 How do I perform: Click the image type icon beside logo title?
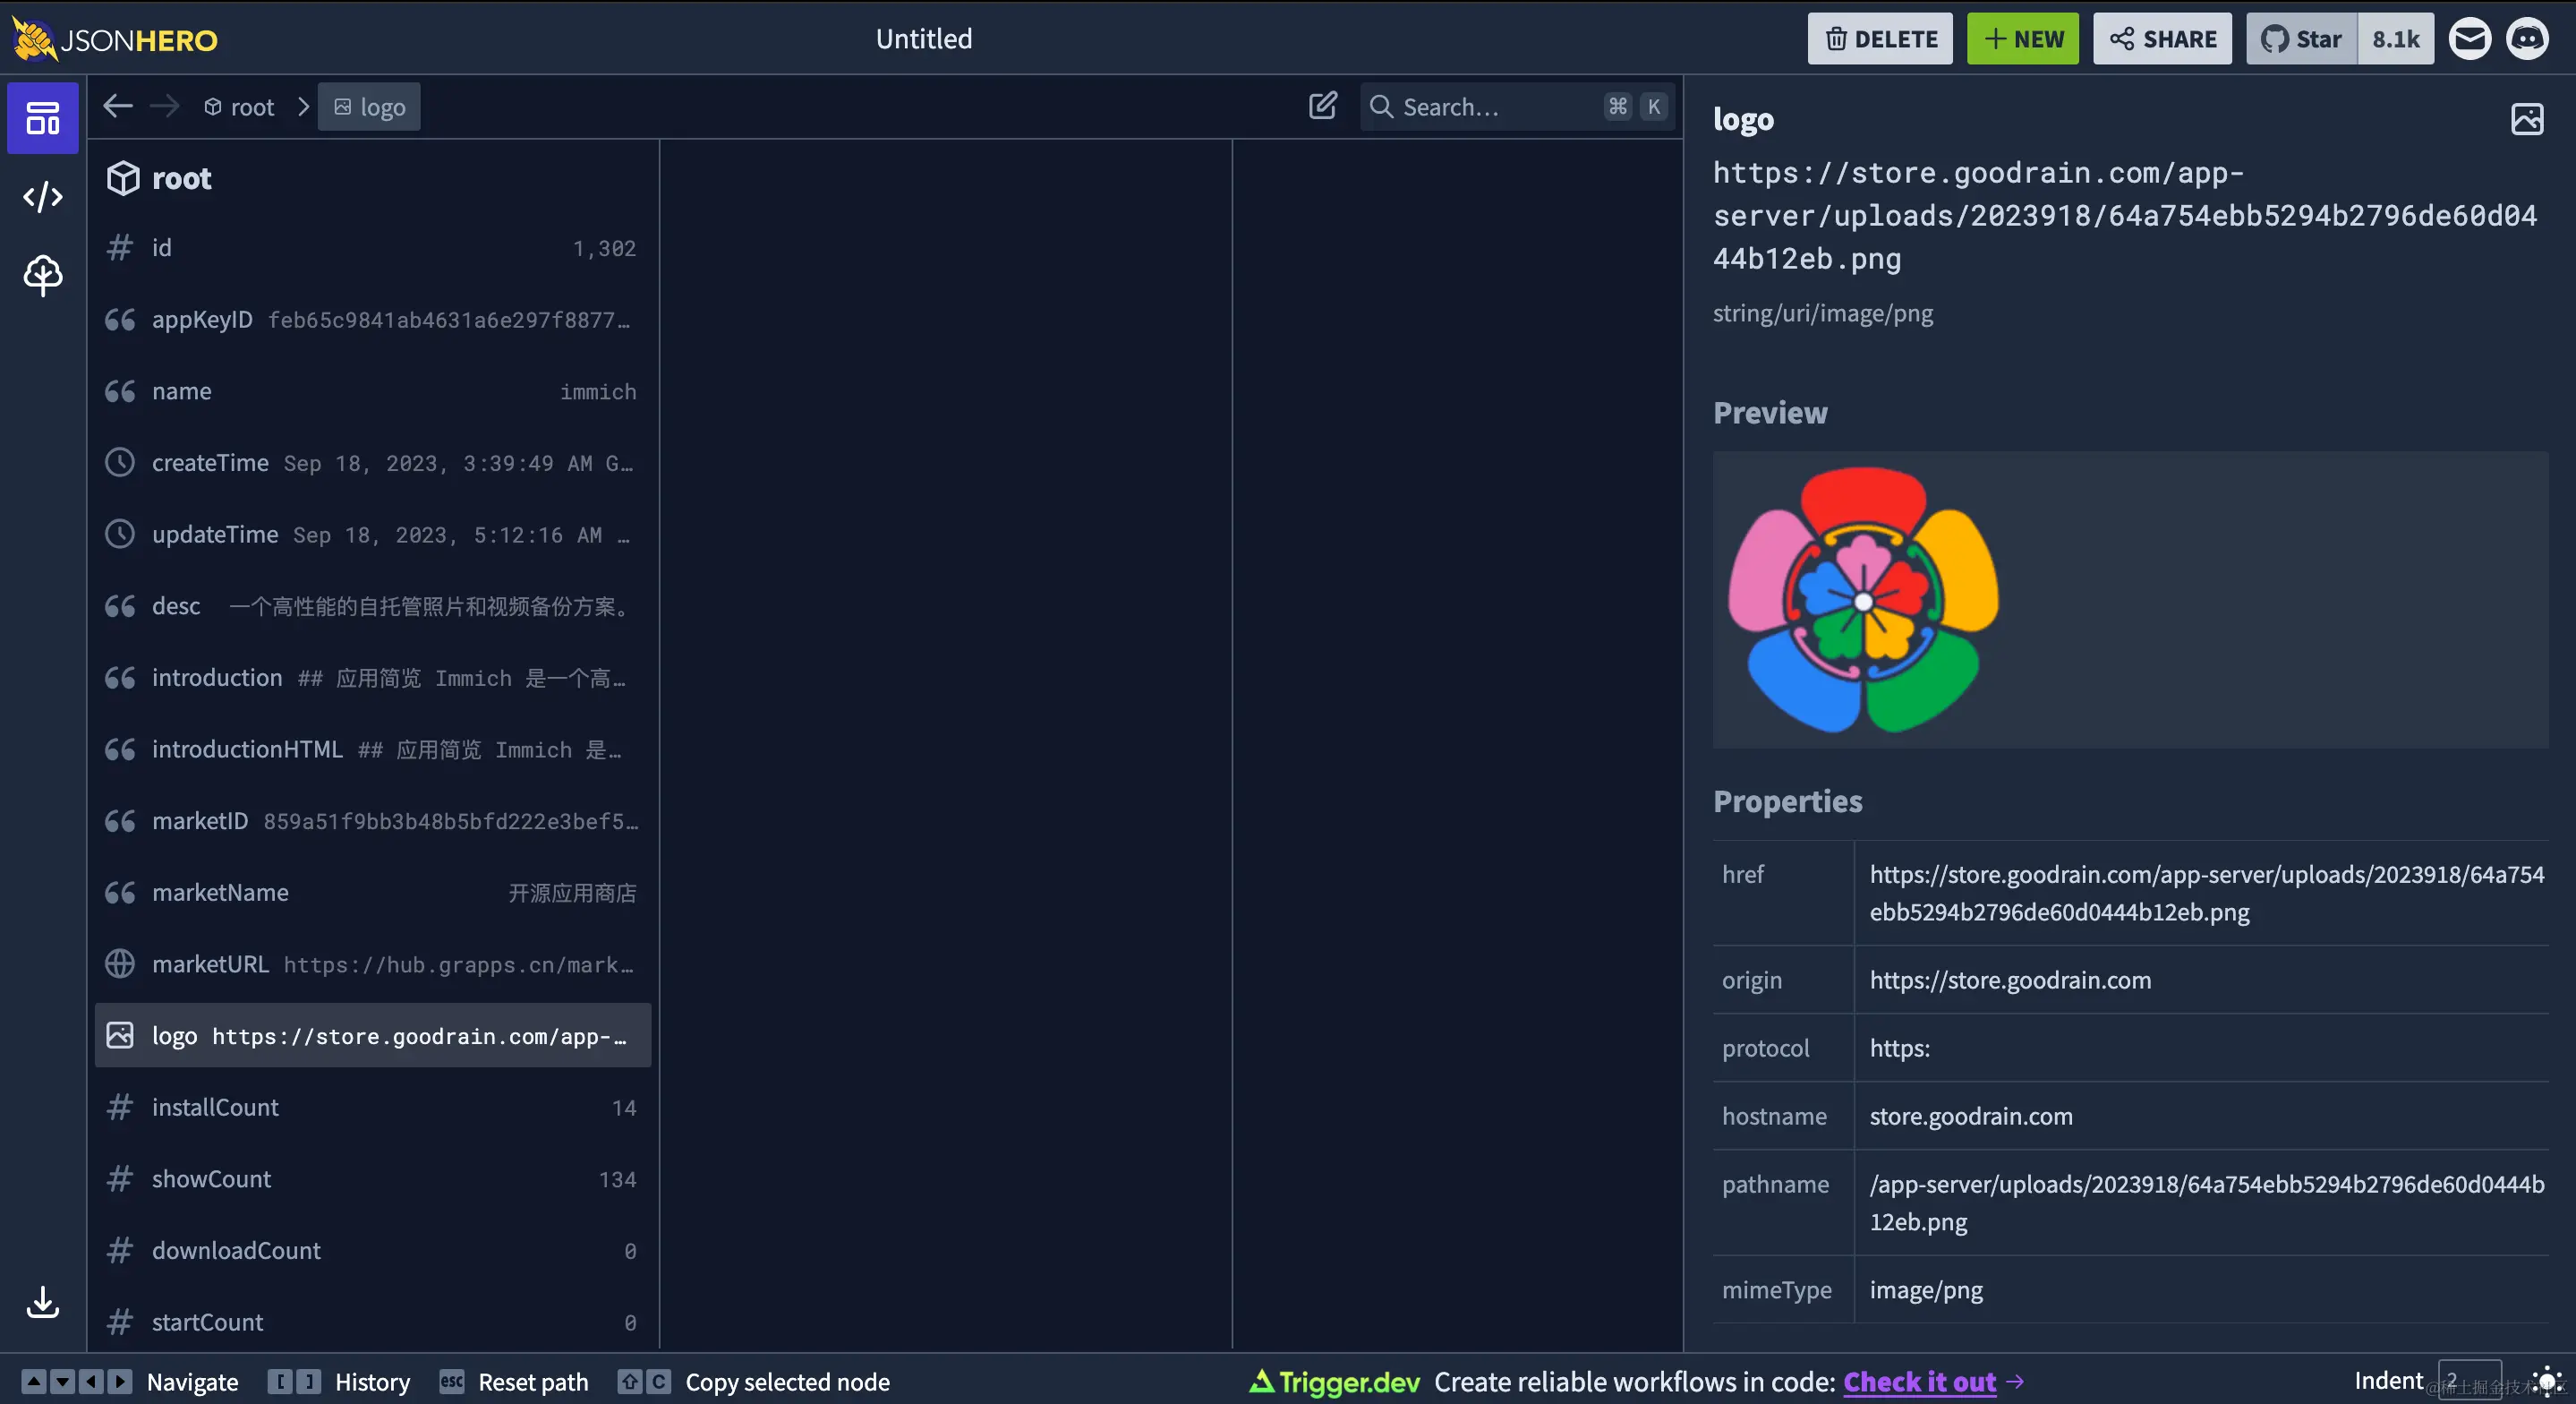(x=2526, y=119)
